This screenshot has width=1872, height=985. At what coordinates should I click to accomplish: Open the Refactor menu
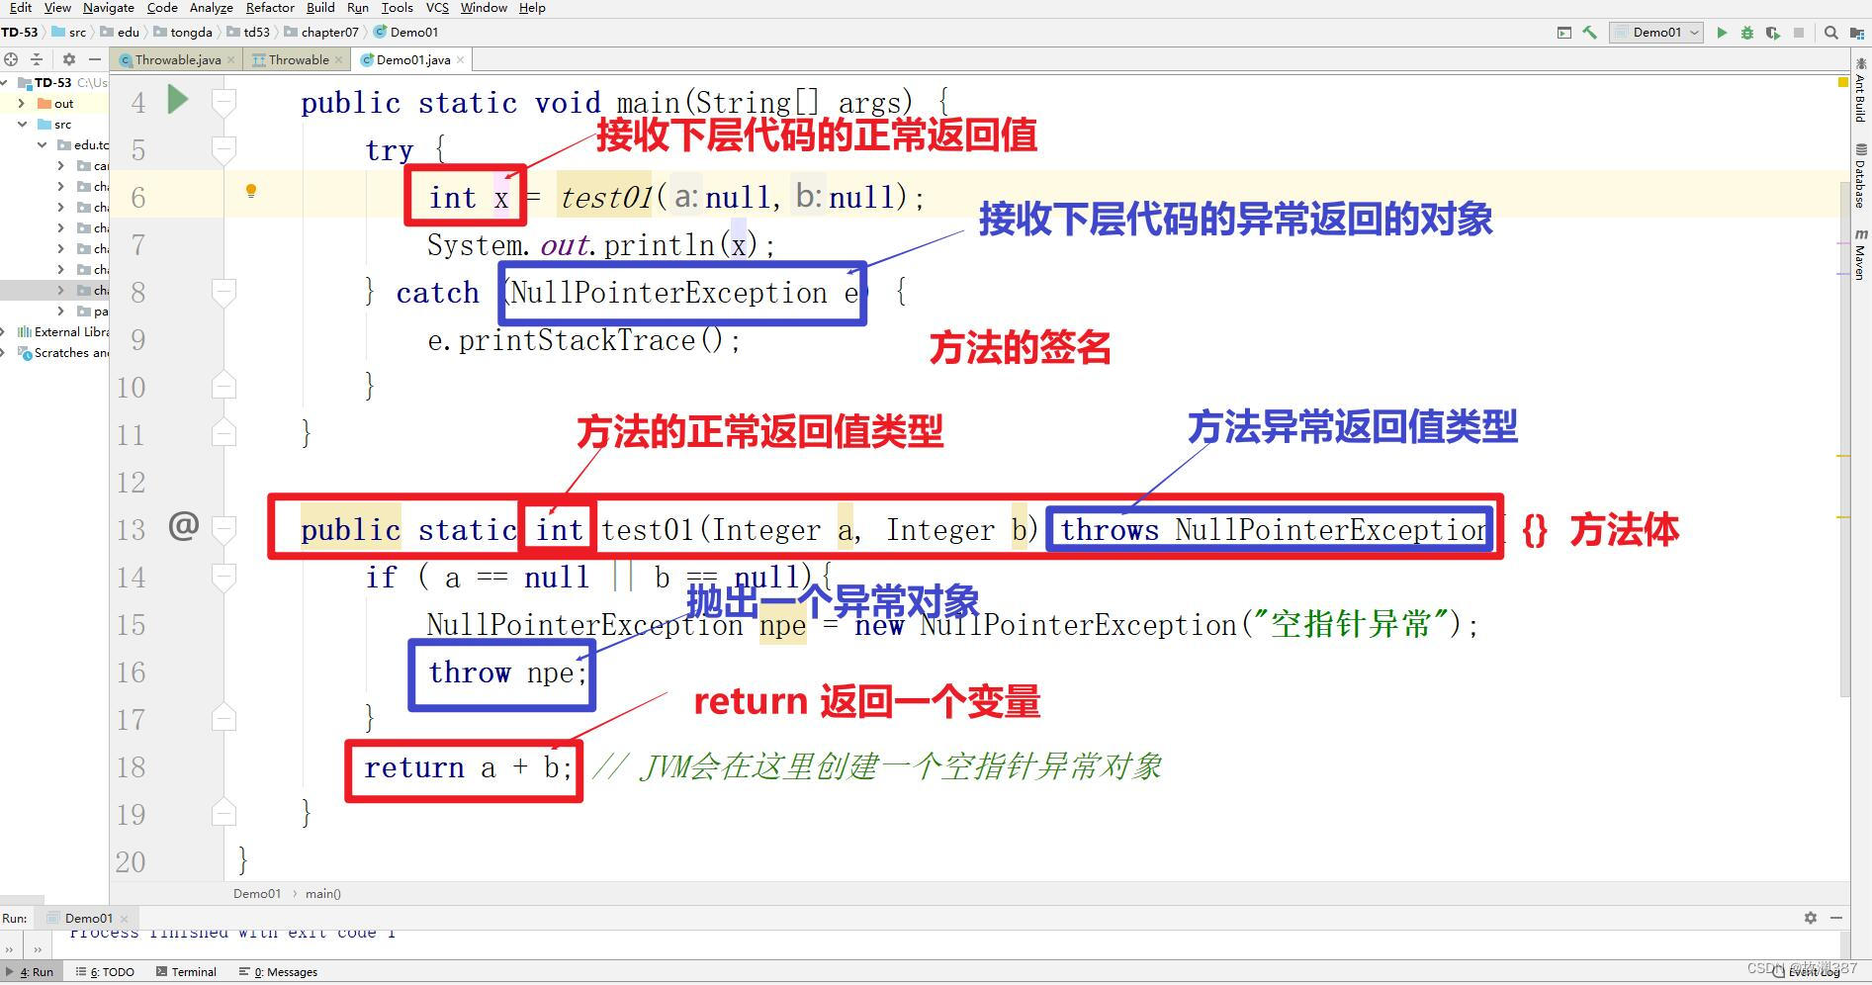click(x=269, y=8)
